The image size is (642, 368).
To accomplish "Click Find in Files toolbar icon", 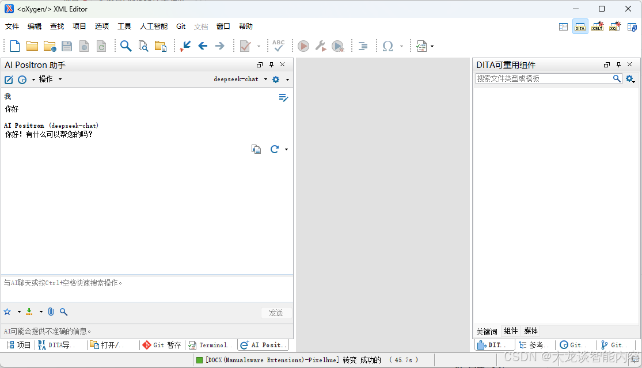I will click(x=143, y=46).
